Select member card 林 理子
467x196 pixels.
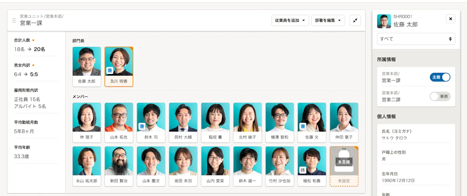click(87, 123)
